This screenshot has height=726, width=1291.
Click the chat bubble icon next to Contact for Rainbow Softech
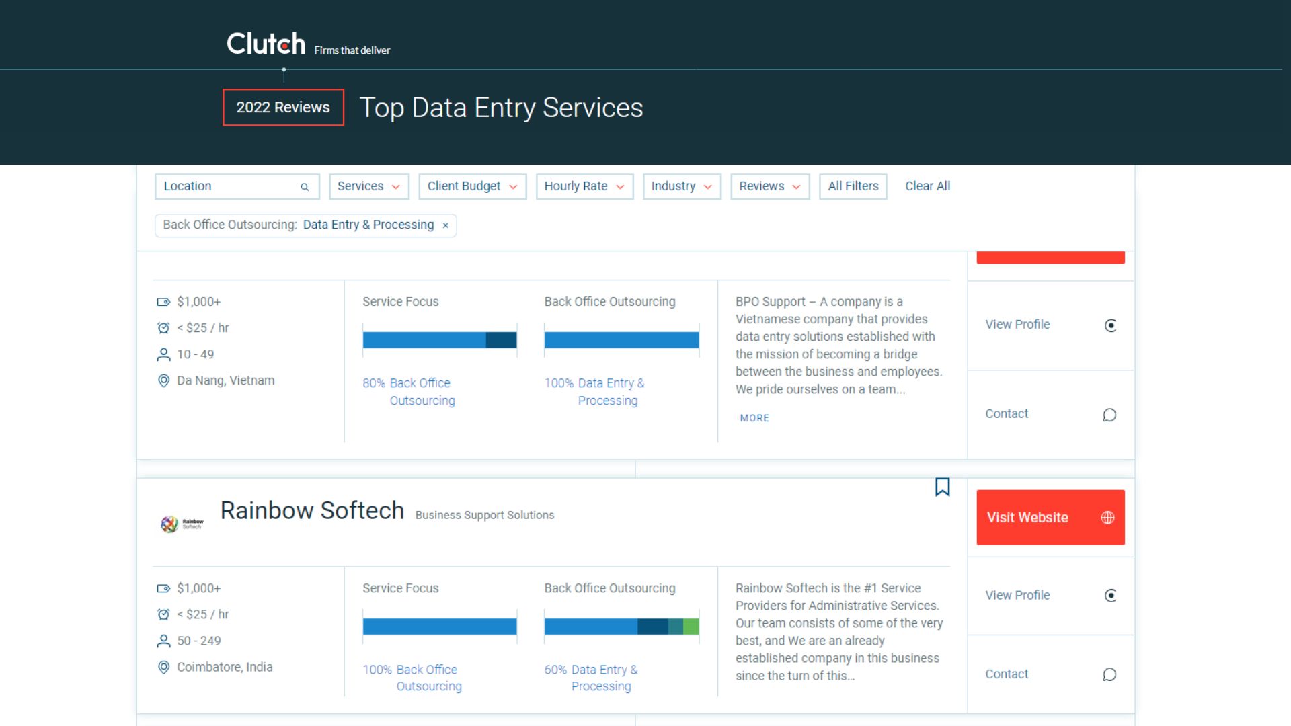pos(1109,674)
